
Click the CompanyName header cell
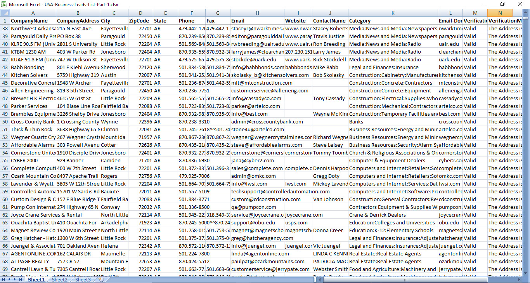33,21
